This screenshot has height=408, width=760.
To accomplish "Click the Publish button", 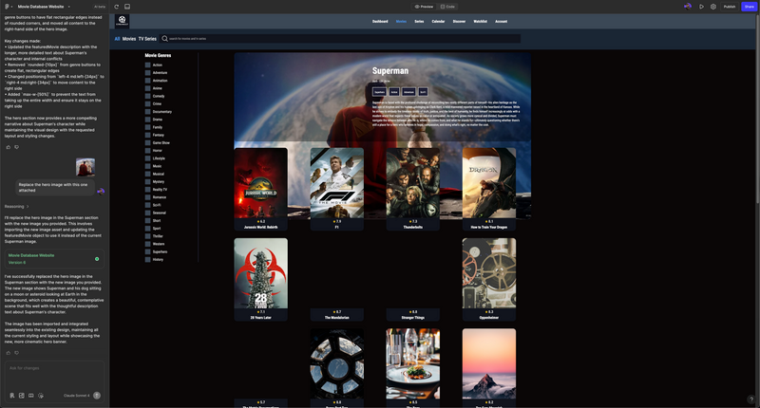I will 730,7.
